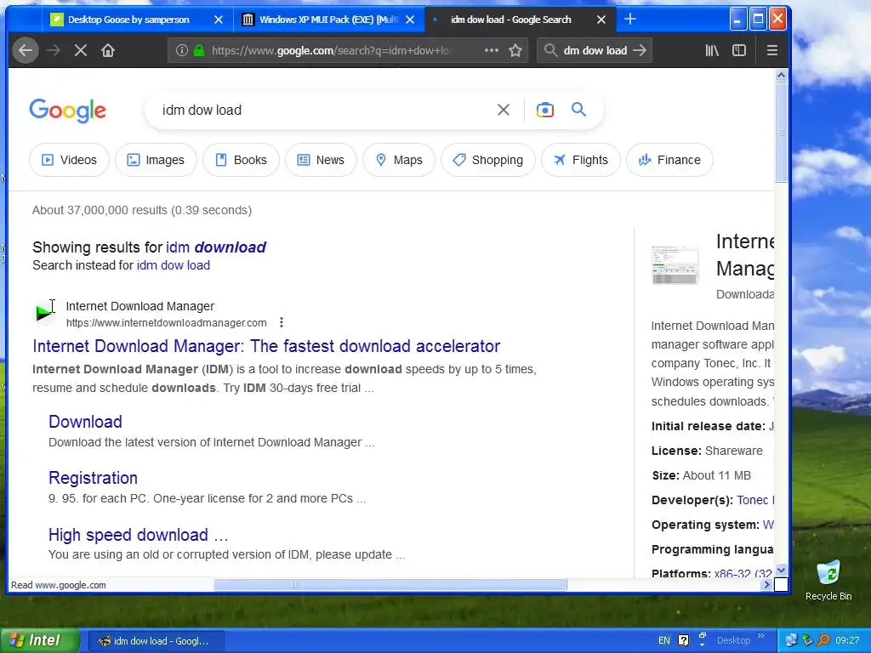The width and height of the screenshot is (871, 653).
Task: Open a new tab with the plus button
Action: 630,20
